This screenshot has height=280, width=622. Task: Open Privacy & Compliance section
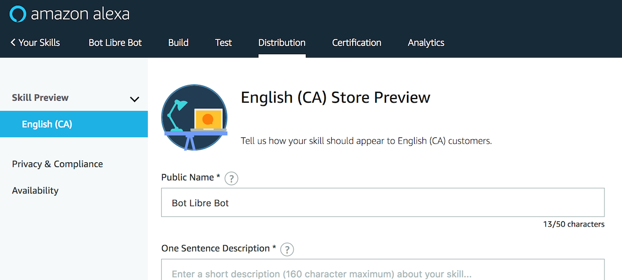[58, 164]
